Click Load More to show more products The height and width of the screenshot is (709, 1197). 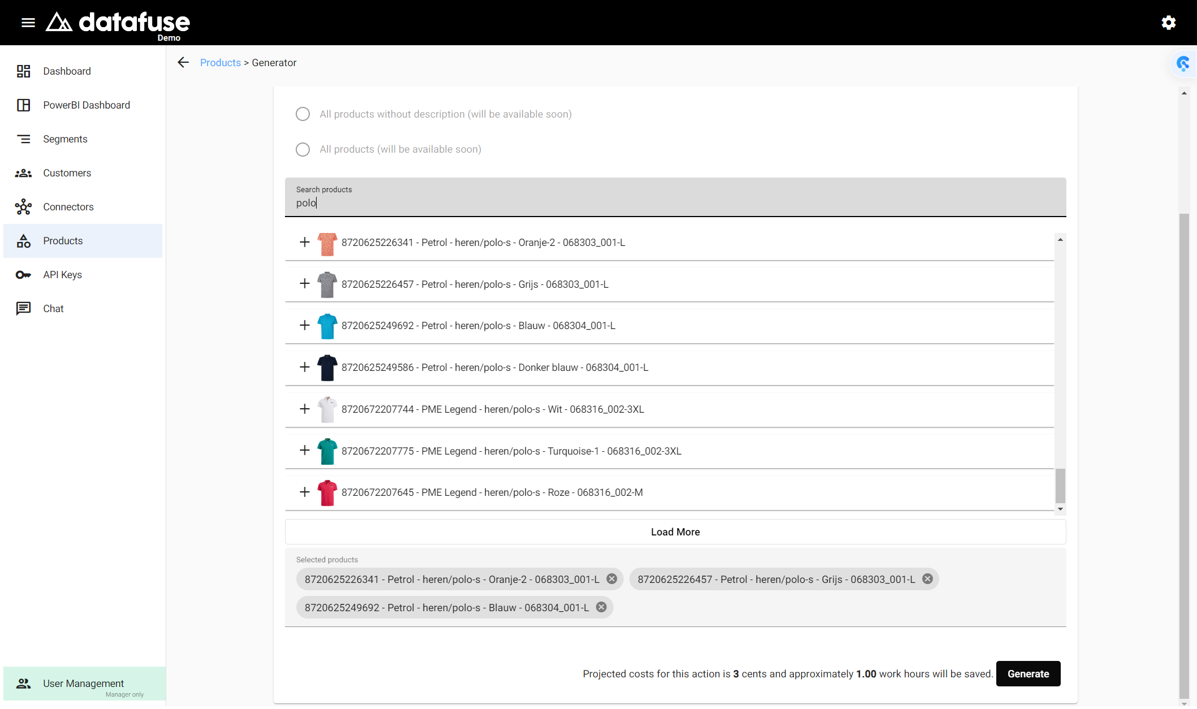[675, 532]
